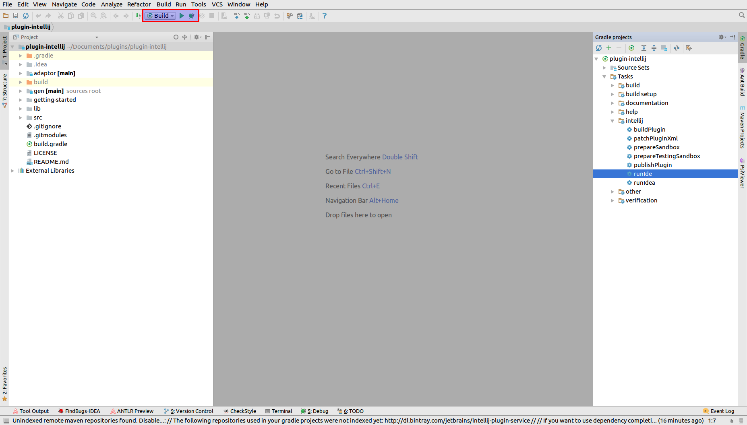Click the Revert rollback arrow icon

coord(277,16)
